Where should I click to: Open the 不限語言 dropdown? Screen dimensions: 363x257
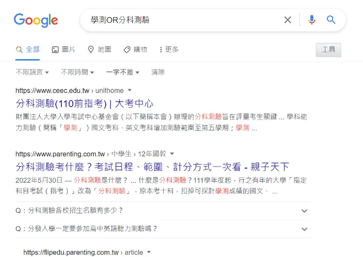tap(32, 72)
